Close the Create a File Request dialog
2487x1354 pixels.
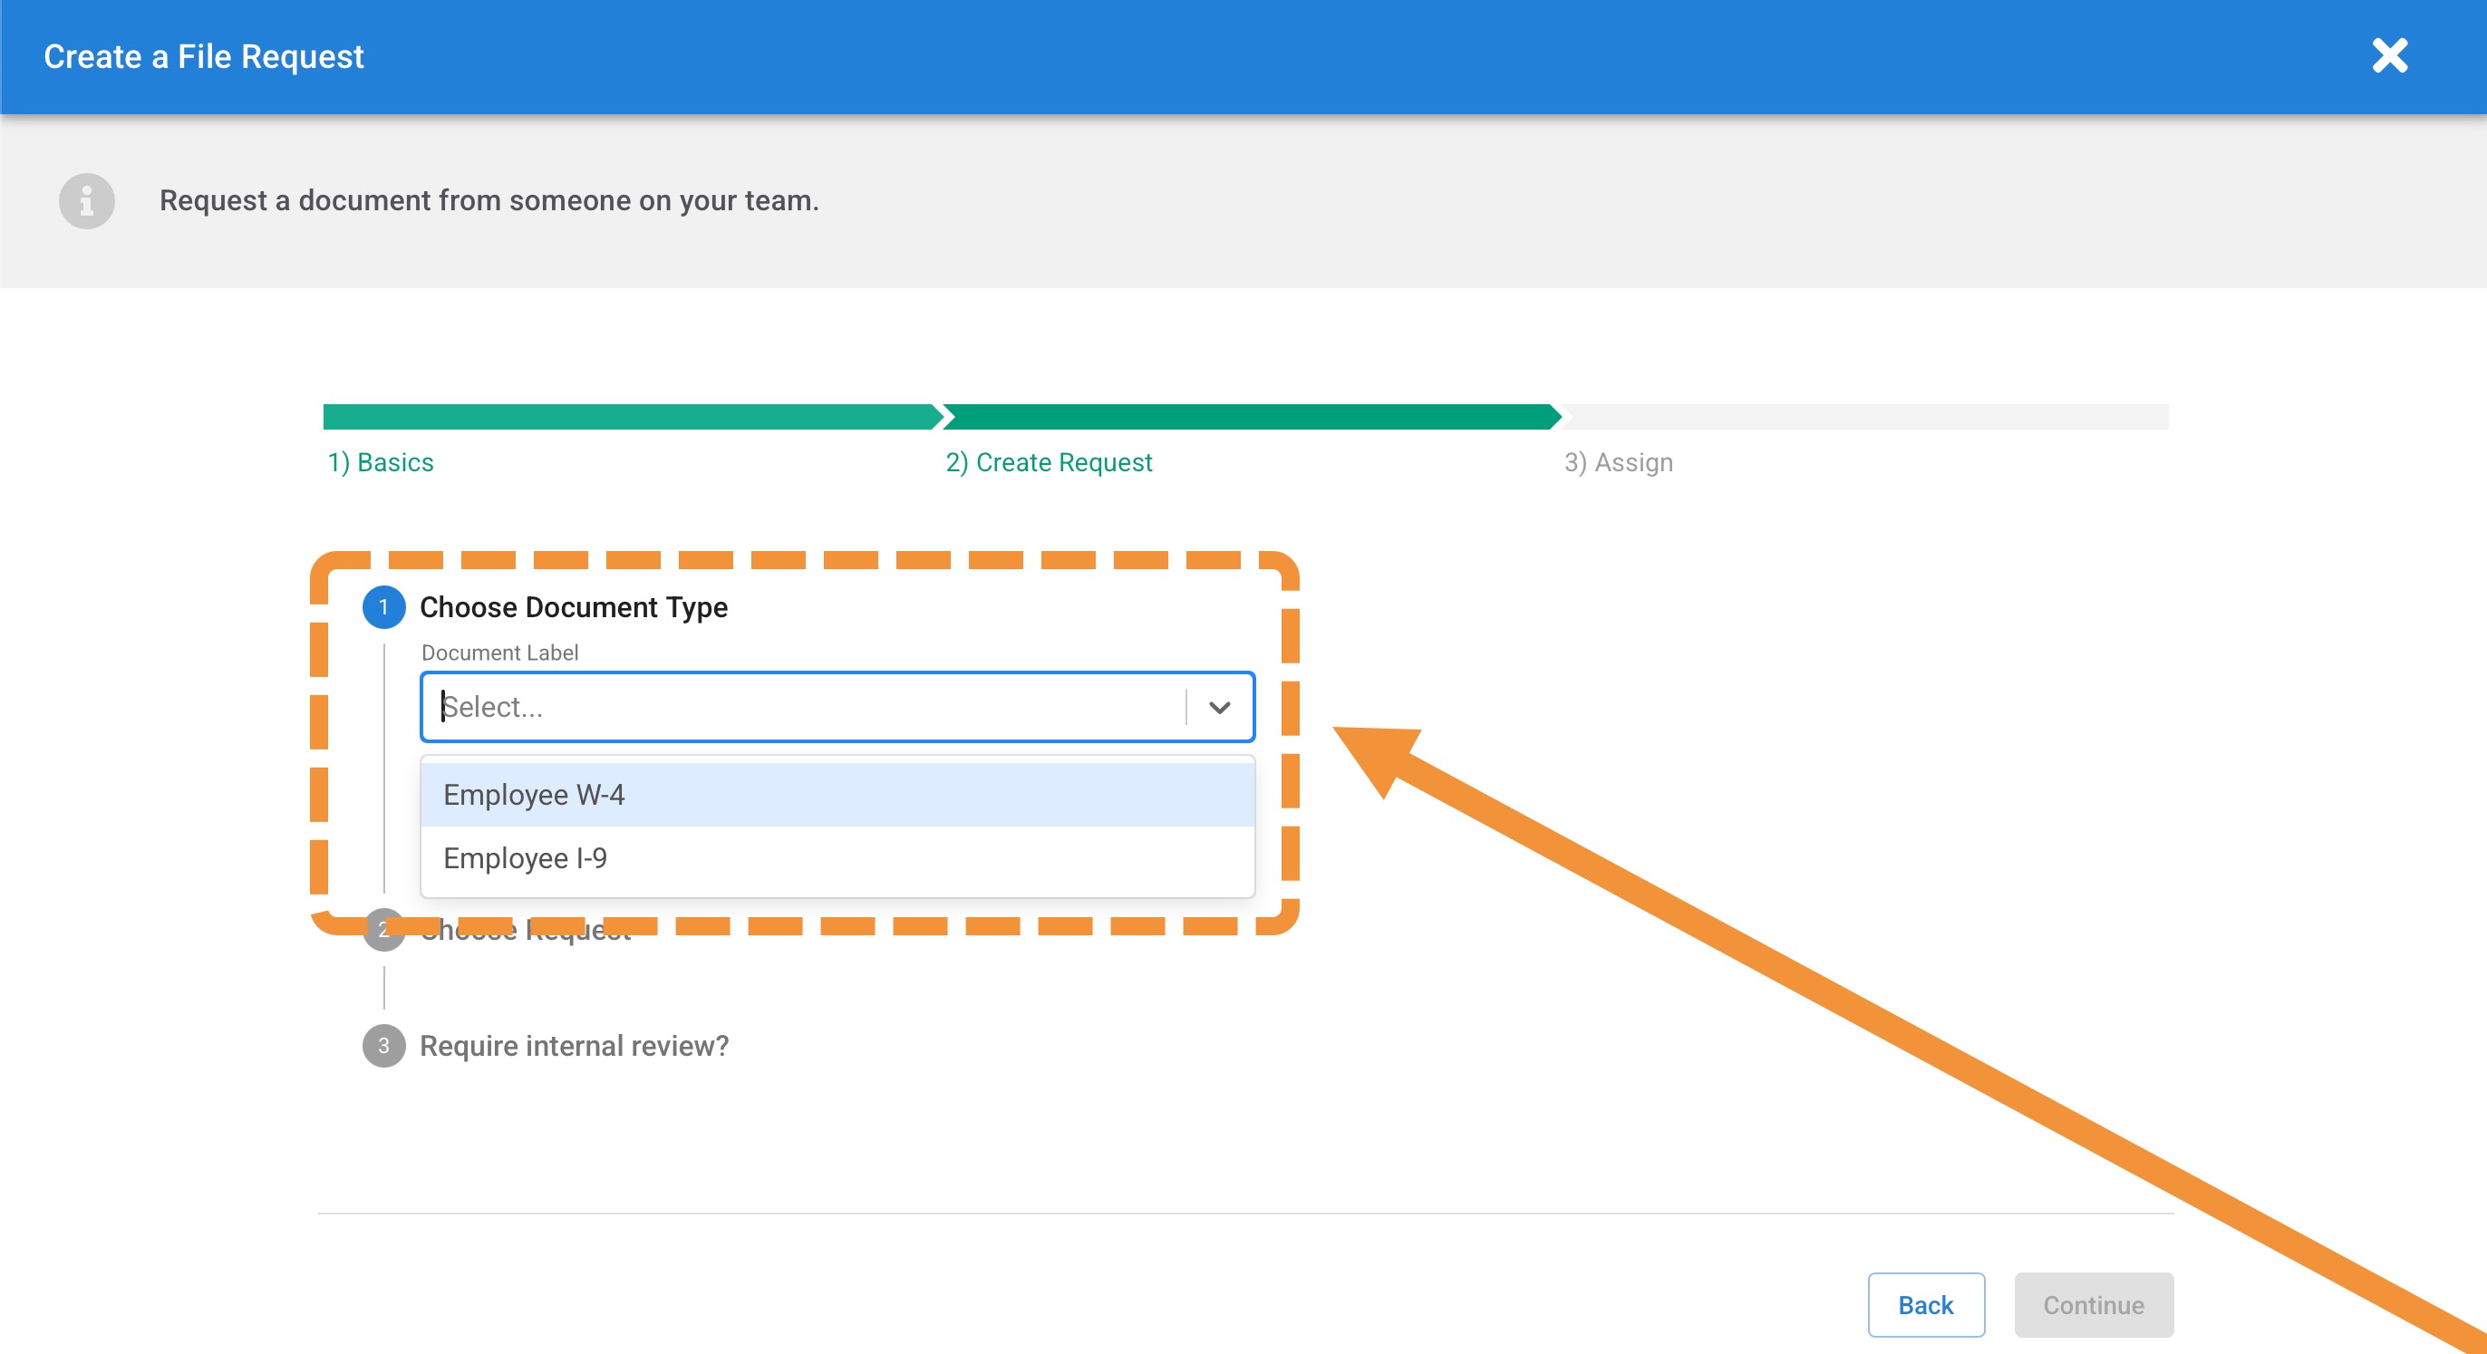click(x=2388, y=56)
